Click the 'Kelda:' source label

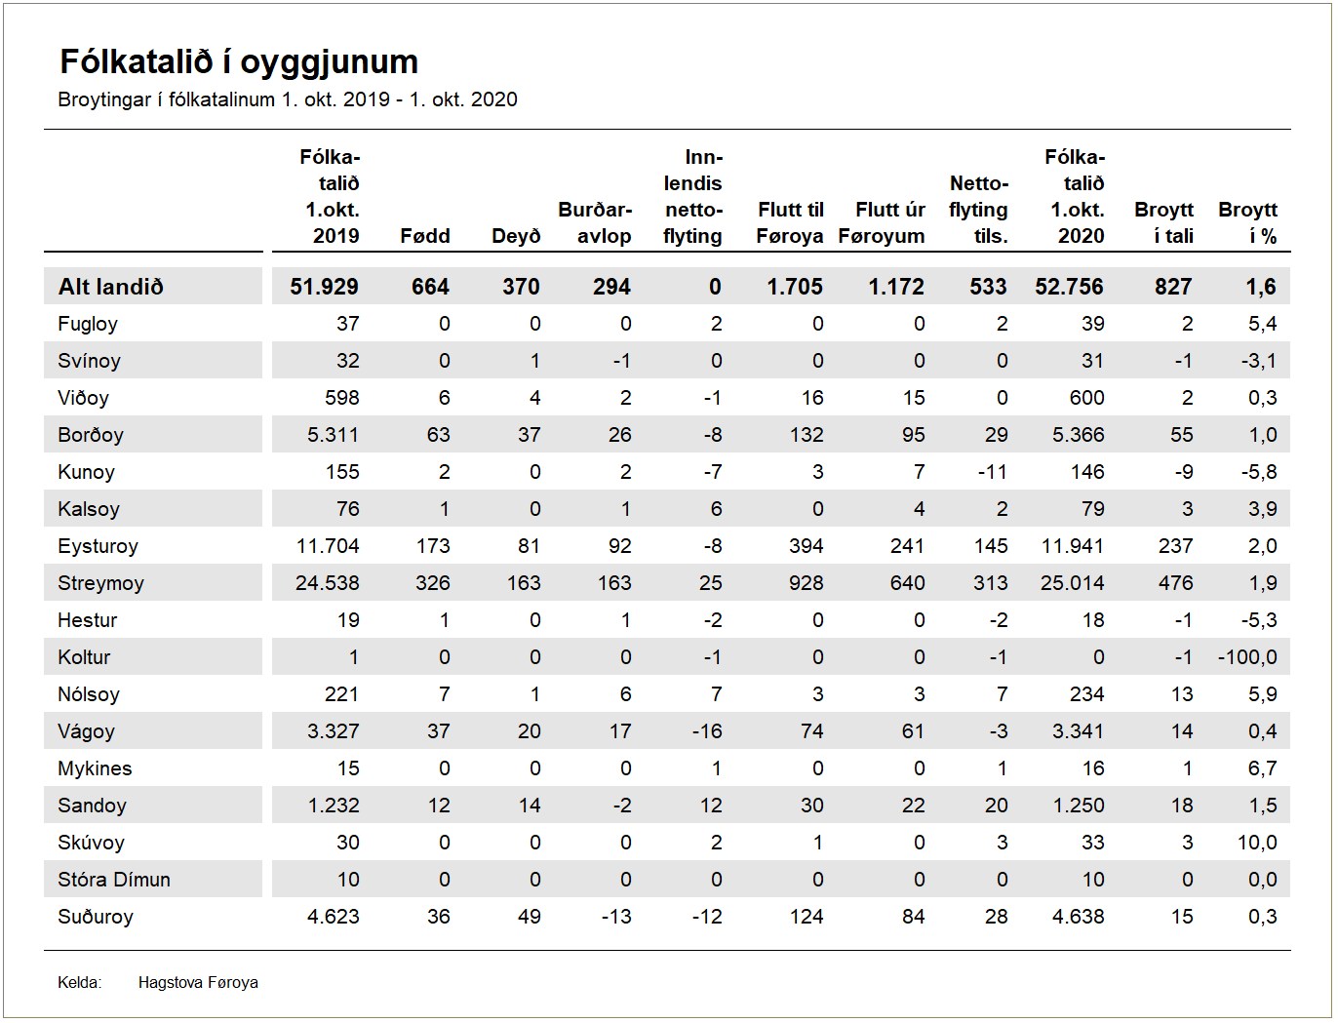click(80, 982)
